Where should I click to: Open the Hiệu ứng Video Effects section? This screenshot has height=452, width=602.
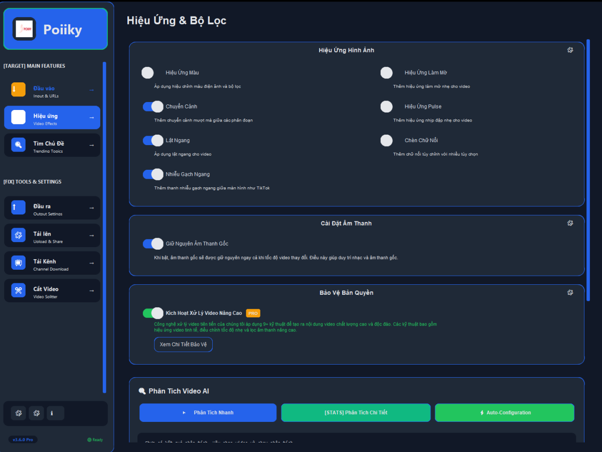52,118
